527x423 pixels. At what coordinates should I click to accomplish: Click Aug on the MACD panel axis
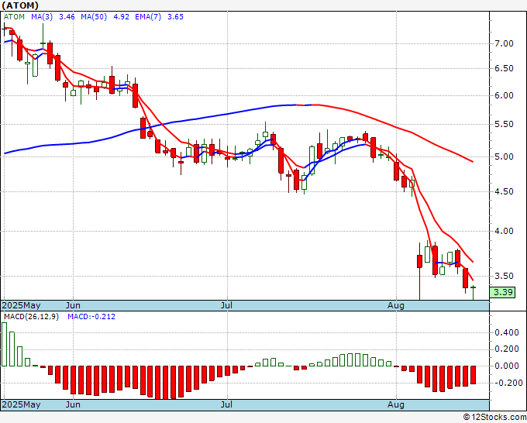point(395,404)
